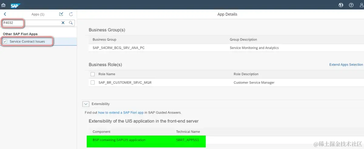Uncheck the Service Contract Issues checkbox
This screenshot has height=149, width=364.
point(5,42)
